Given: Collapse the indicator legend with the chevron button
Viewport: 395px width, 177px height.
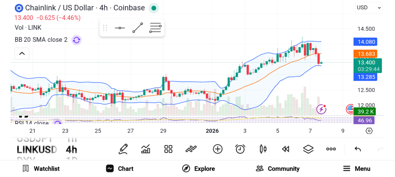Looking at the screenshot, I should (22, 53).
